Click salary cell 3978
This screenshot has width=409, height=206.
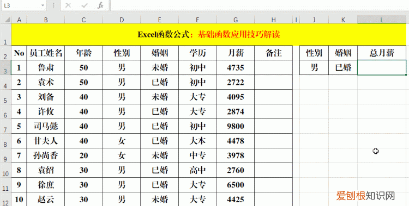236,155
